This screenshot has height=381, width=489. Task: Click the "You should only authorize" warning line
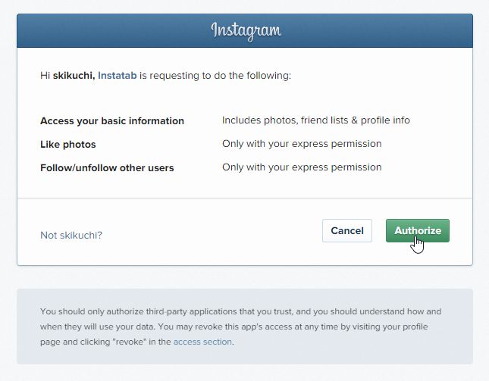tap(241, 311)
